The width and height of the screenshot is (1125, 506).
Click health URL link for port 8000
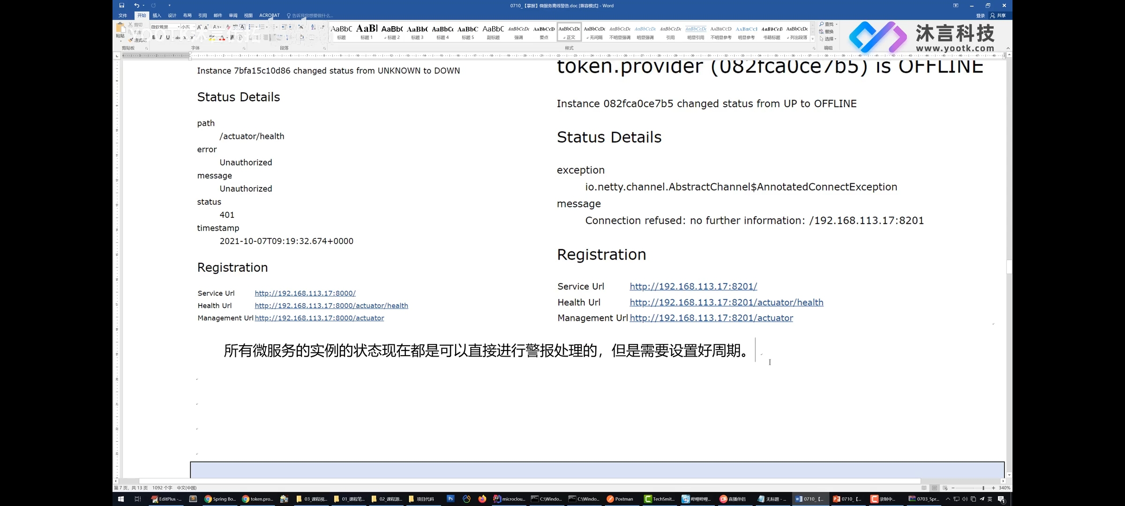click(331, 305)
